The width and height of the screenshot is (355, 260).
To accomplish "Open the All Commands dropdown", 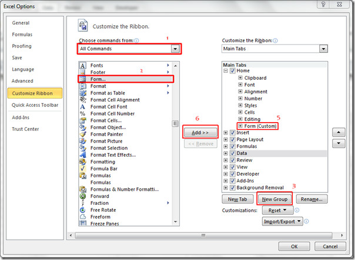I will click(x=175, y=49).
